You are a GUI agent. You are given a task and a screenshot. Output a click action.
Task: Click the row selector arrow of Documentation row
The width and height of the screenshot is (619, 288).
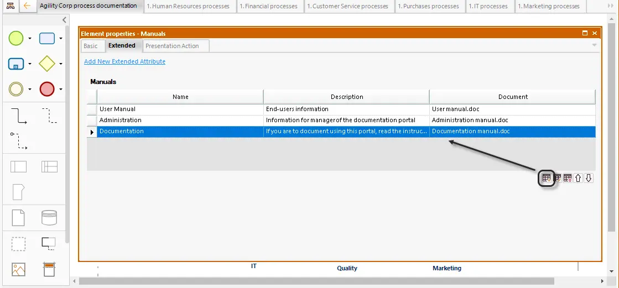pyautogui.click(x=92, y=132)
